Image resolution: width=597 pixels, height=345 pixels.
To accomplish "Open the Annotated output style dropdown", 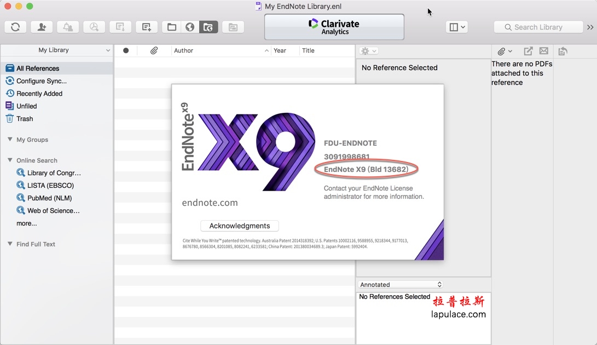I will pos(401,284).
